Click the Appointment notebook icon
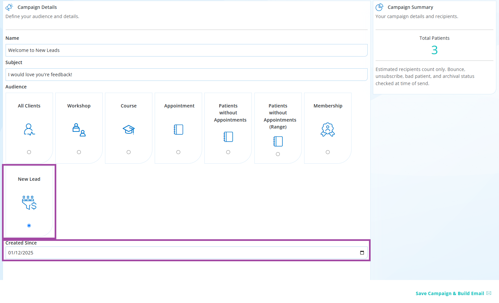 (x=178, y=129)
